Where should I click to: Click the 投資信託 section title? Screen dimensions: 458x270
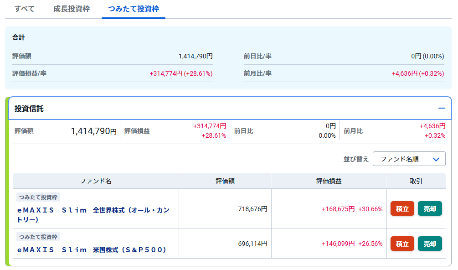pos(29,109)
